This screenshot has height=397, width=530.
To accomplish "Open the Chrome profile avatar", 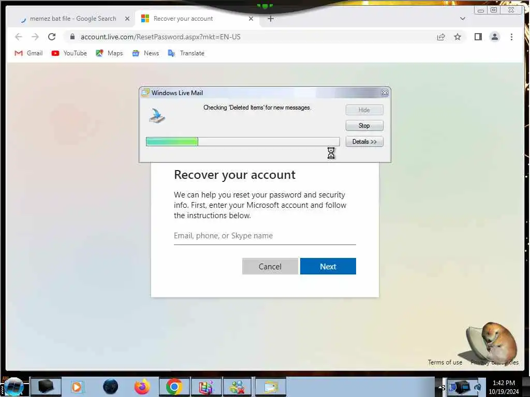I will (x=494, y=37).
